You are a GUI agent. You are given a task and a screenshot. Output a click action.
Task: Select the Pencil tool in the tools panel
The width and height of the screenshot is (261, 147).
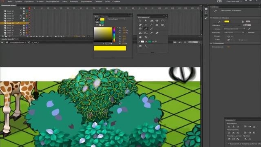[x=146, y=29]
